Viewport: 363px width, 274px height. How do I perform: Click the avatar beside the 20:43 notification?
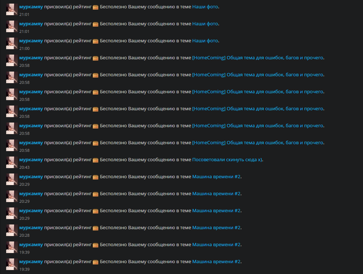point(12,162)
